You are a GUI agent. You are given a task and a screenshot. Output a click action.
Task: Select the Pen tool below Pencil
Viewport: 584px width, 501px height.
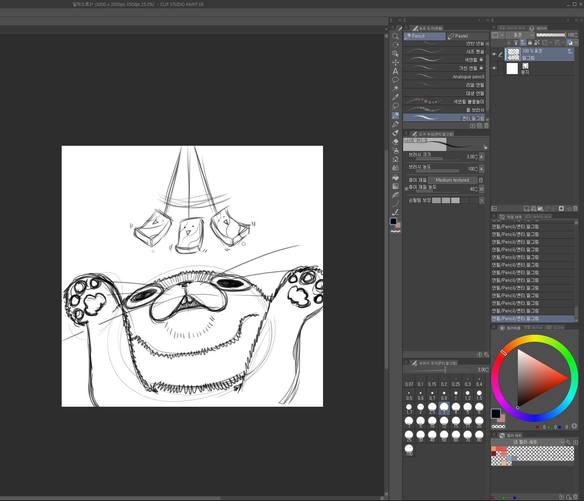pyautogui.click(x=395, y=124)
